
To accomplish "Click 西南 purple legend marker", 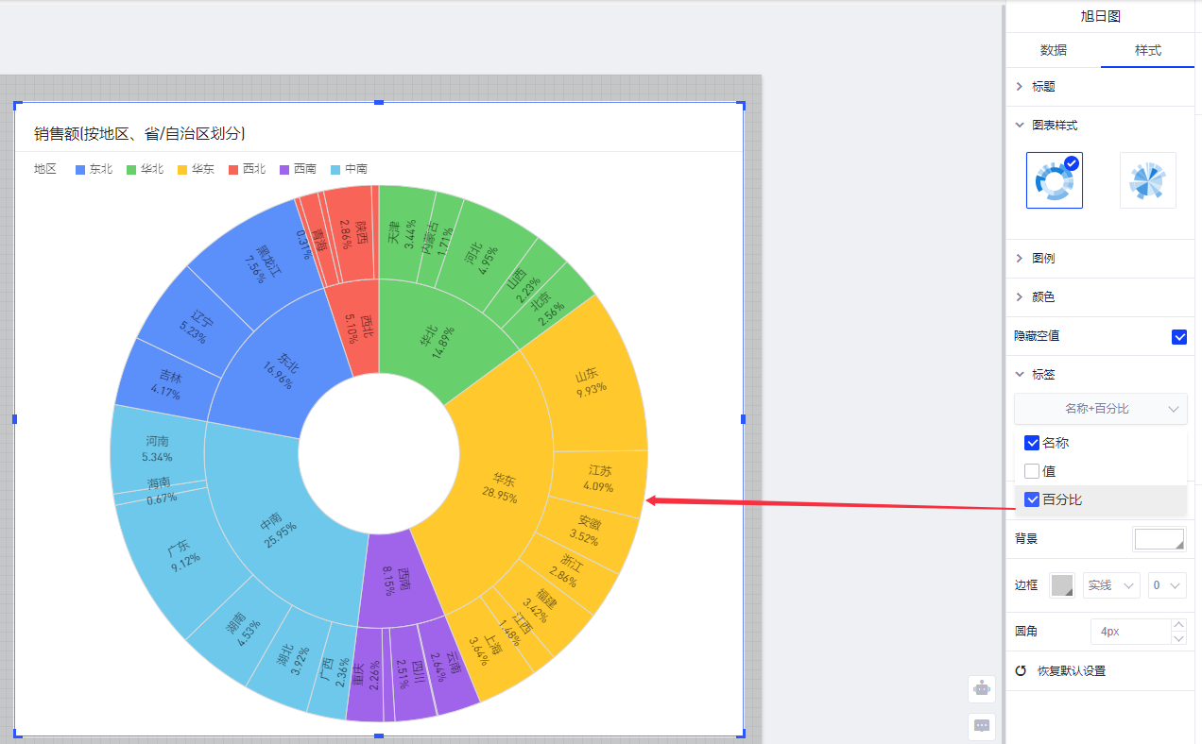I will [285, 170].
